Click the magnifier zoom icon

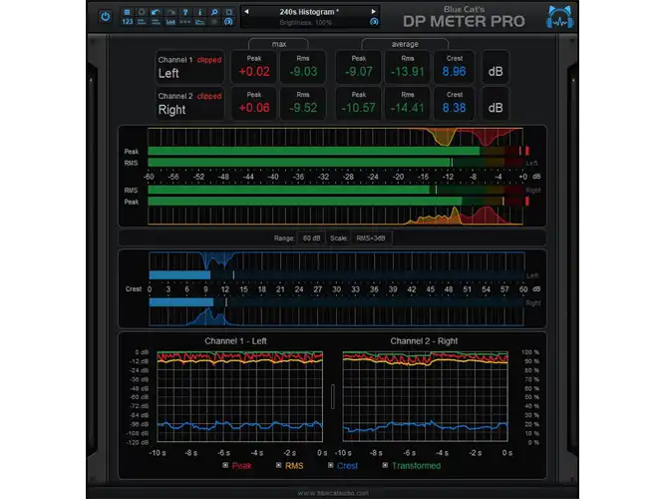coord(214,12)
